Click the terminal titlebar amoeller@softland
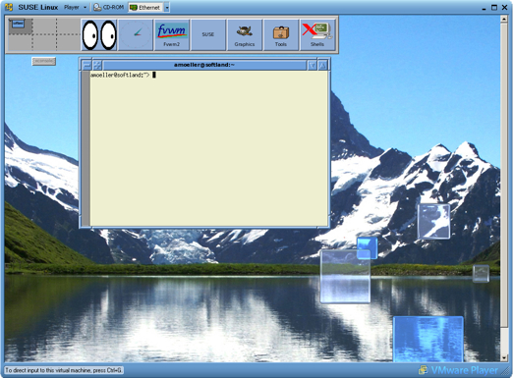This screenshot has height=378, width=513. (204, 65)
